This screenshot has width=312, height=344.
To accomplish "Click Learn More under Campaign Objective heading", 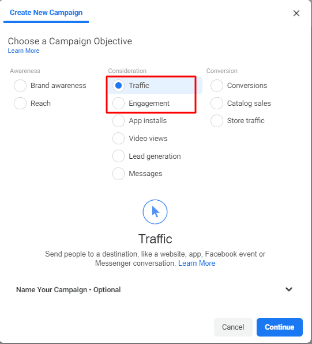I will tap(24, 51).
